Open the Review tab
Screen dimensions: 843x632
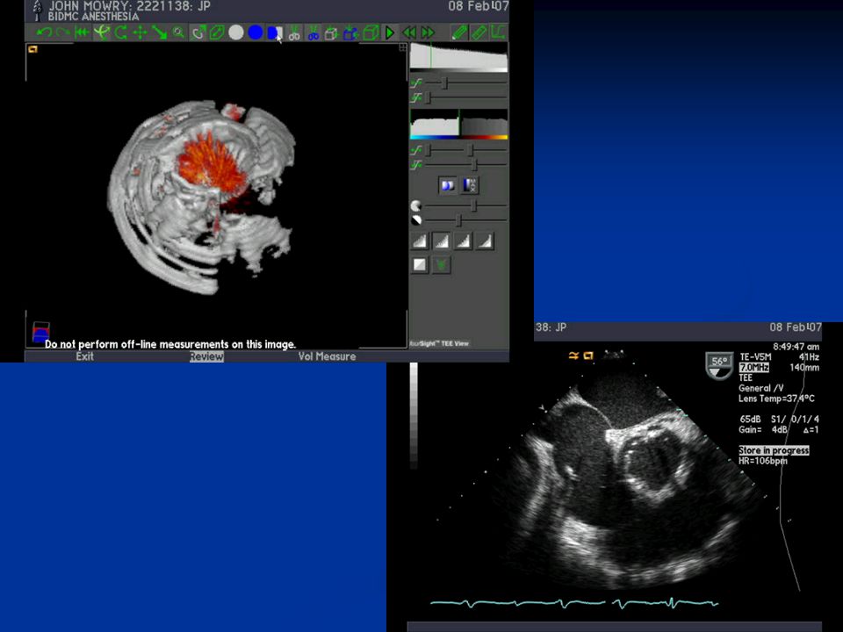(x=206, y=356)
